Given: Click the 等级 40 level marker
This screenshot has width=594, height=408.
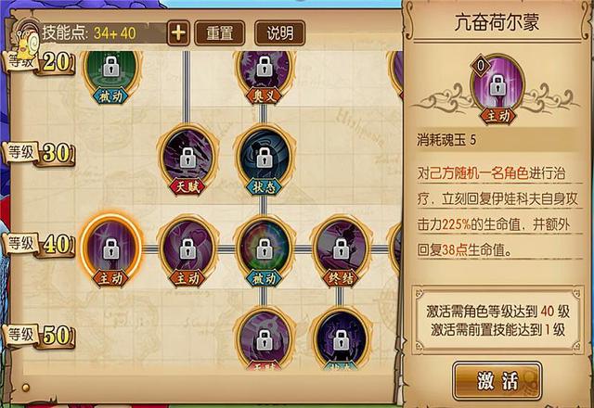Looking at the screenshot, I should [x=40, y=244].
